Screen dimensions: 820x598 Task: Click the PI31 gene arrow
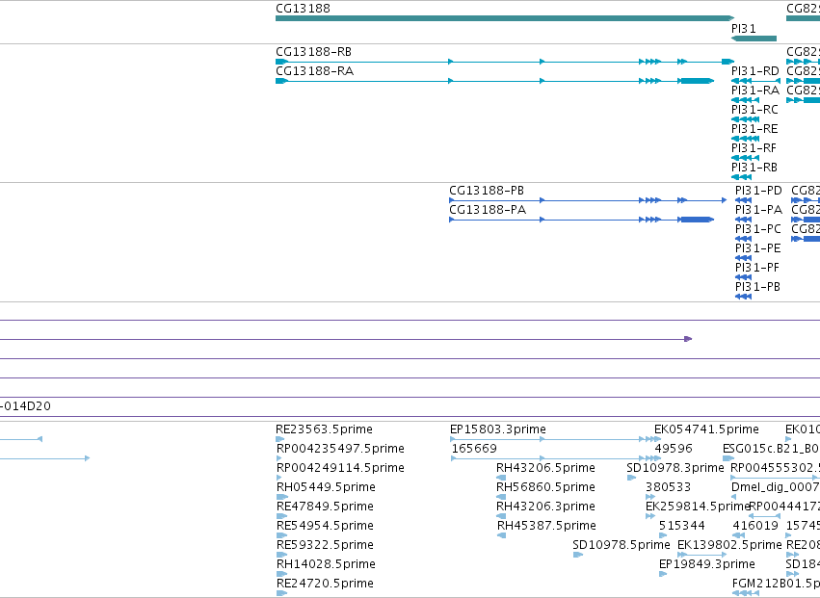click(x=754, y=39)
